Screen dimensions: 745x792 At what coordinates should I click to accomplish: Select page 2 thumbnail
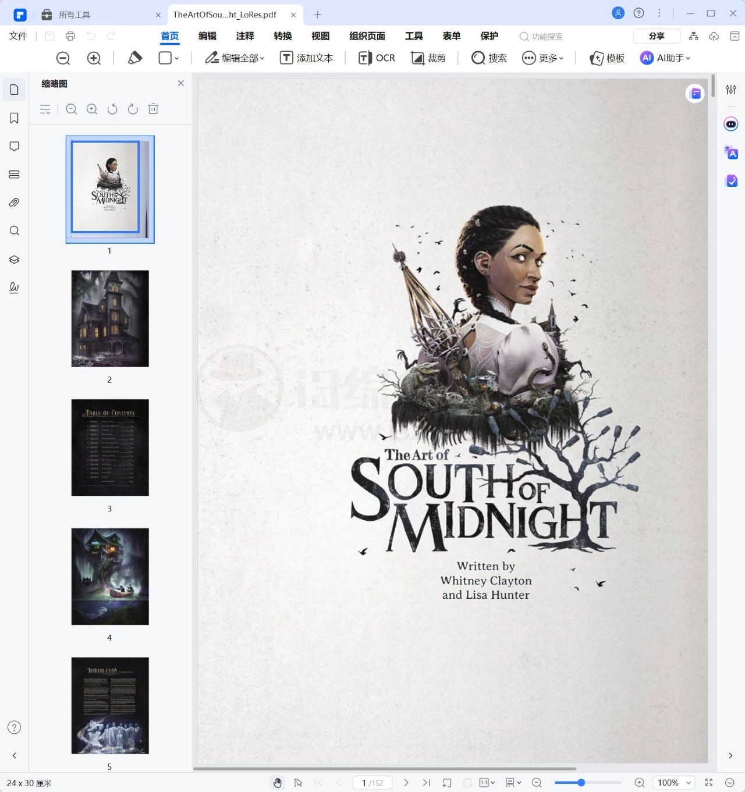tap(110, 318)
